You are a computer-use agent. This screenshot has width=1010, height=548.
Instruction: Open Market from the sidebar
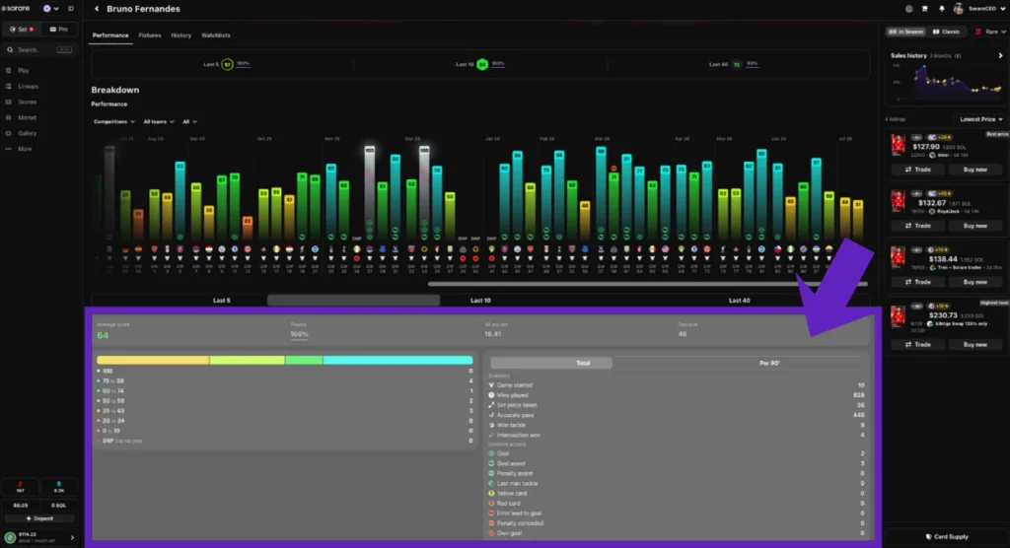click(27, 118)
